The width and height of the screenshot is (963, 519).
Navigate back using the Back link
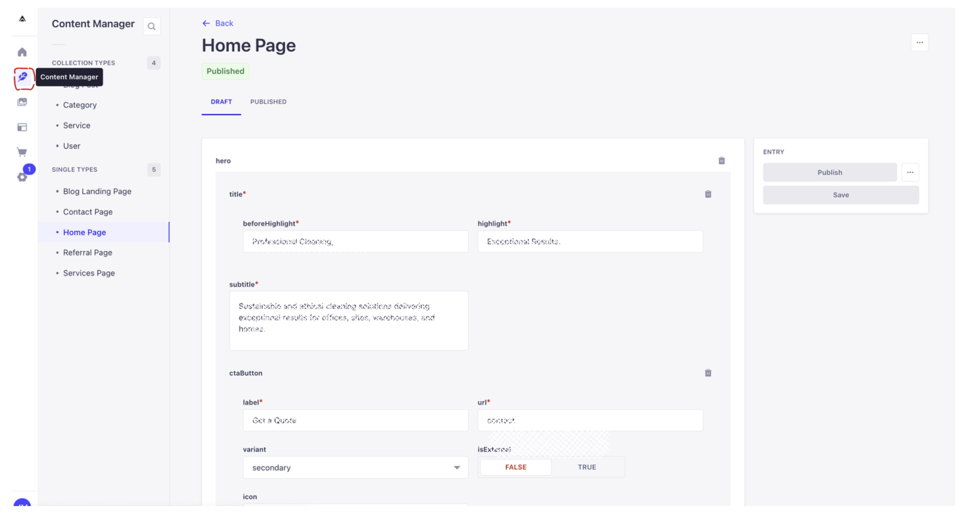coord(218,23)
